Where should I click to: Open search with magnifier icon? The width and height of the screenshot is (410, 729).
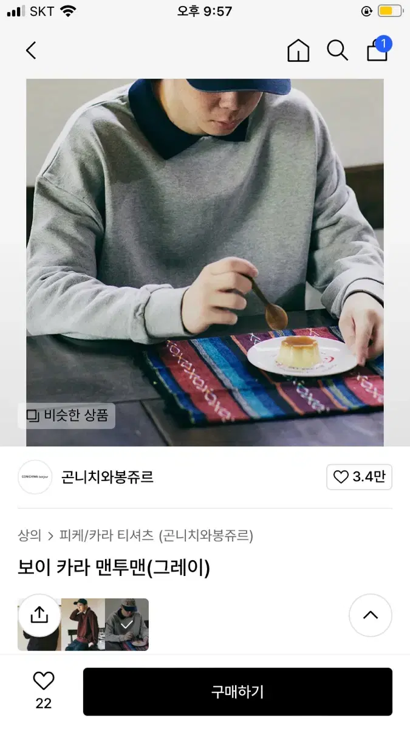(338, 50)
